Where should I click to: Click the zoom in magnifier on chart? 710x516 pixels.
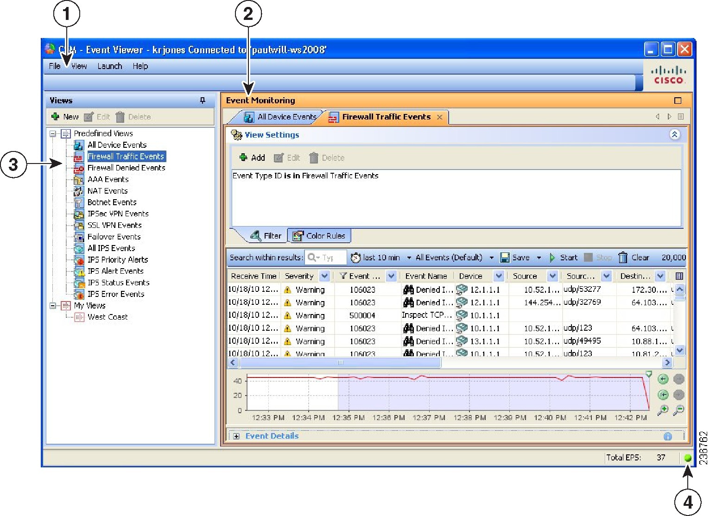(663, 410)
